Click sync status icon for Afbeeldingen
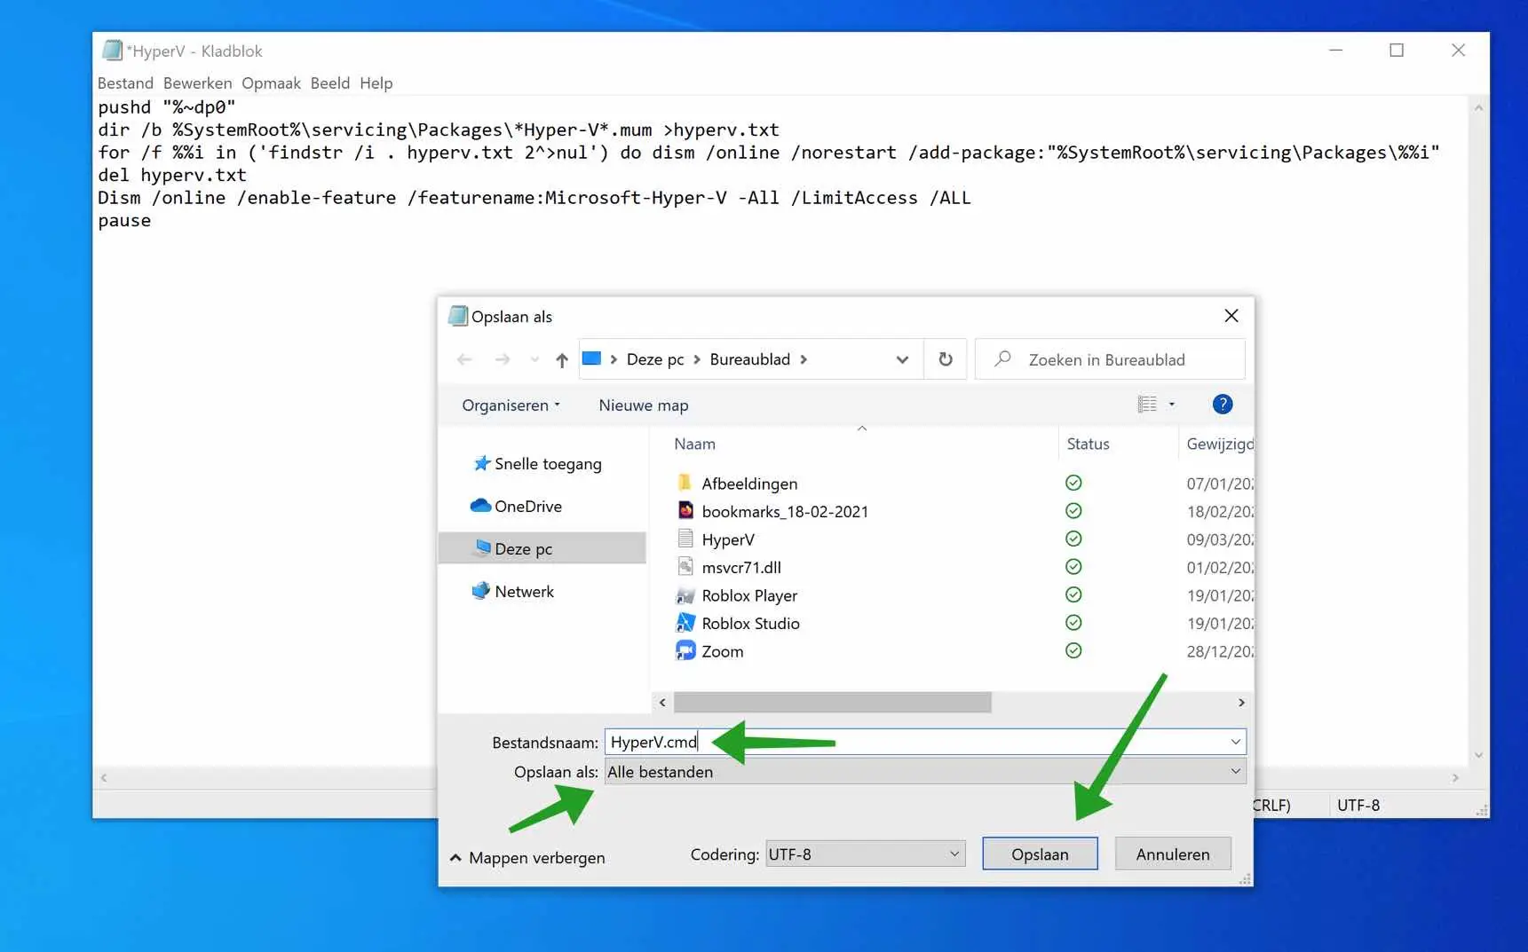The image size is (1528, 952). coord(1073,483)
